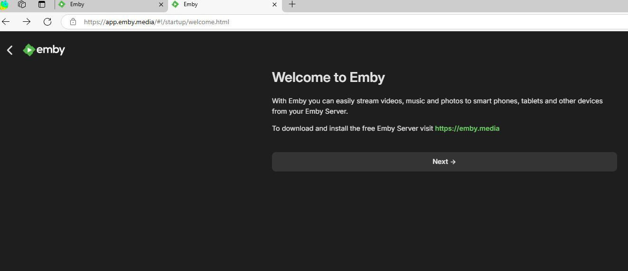This screenshot has height=271, width=628.
Task: Click the Emby back chevron in the page header
Action: point(10,50)
